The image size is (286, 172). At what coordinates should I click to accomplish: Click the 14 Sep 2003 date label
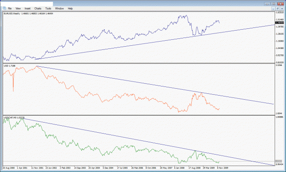tap(80, 168)
